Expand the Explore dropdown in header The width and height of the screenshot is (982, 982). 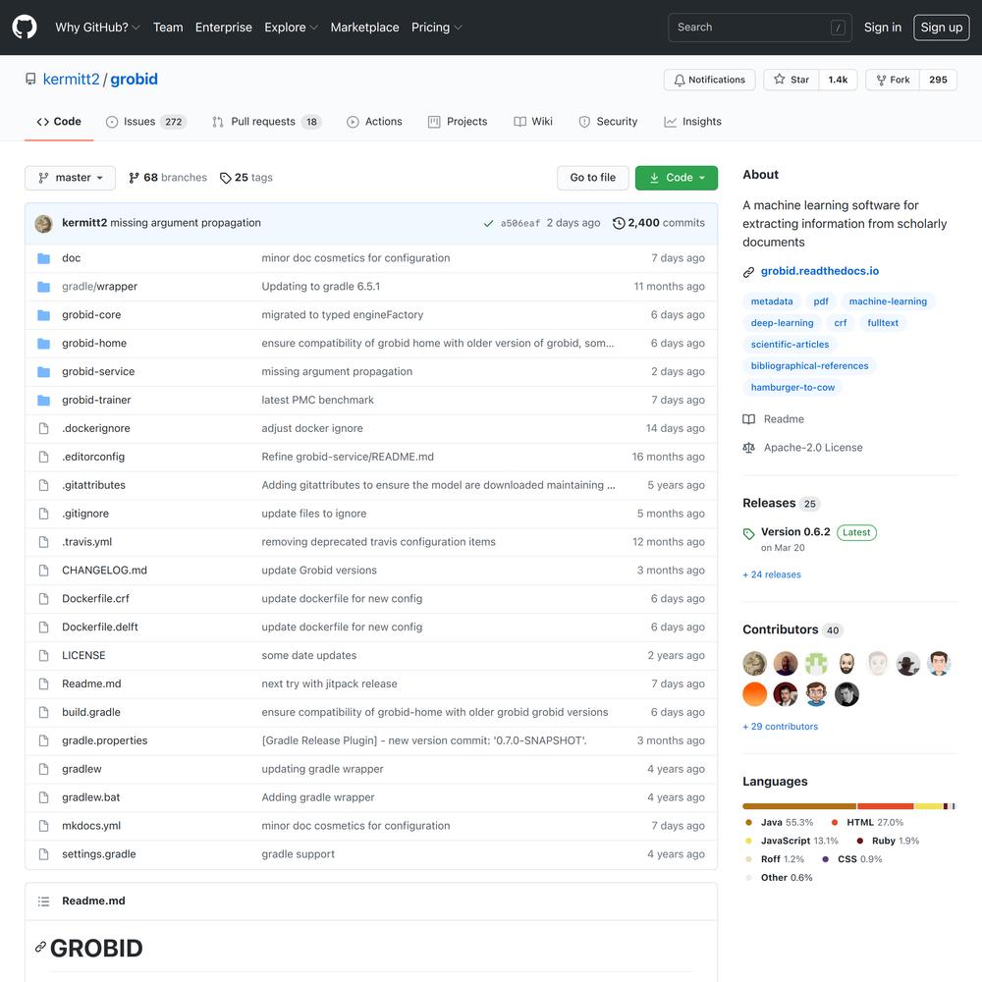292,27
